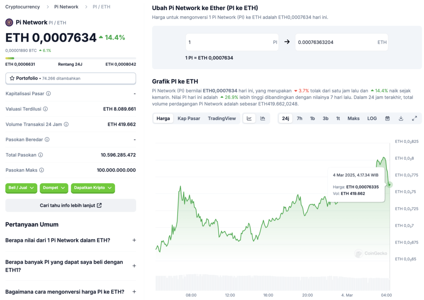Click the ETH 8.089.661 valuation value
This screenshot has width=424, height=300.
point(120,109)
